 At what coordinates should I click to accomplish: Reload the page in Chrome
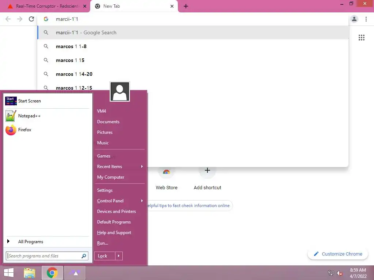click(x=31, y=19)
